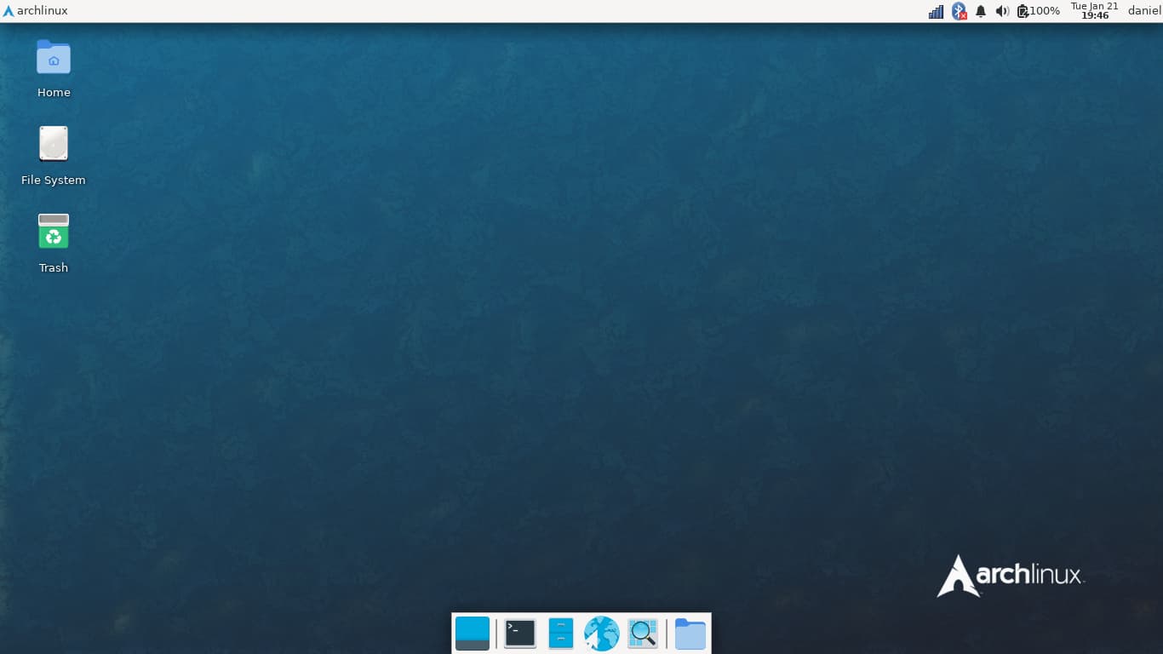The height and width of the screenshot is (654, 1163).
Task: Toggle the Bluetooth tray icon
Action: click(959, 11)
